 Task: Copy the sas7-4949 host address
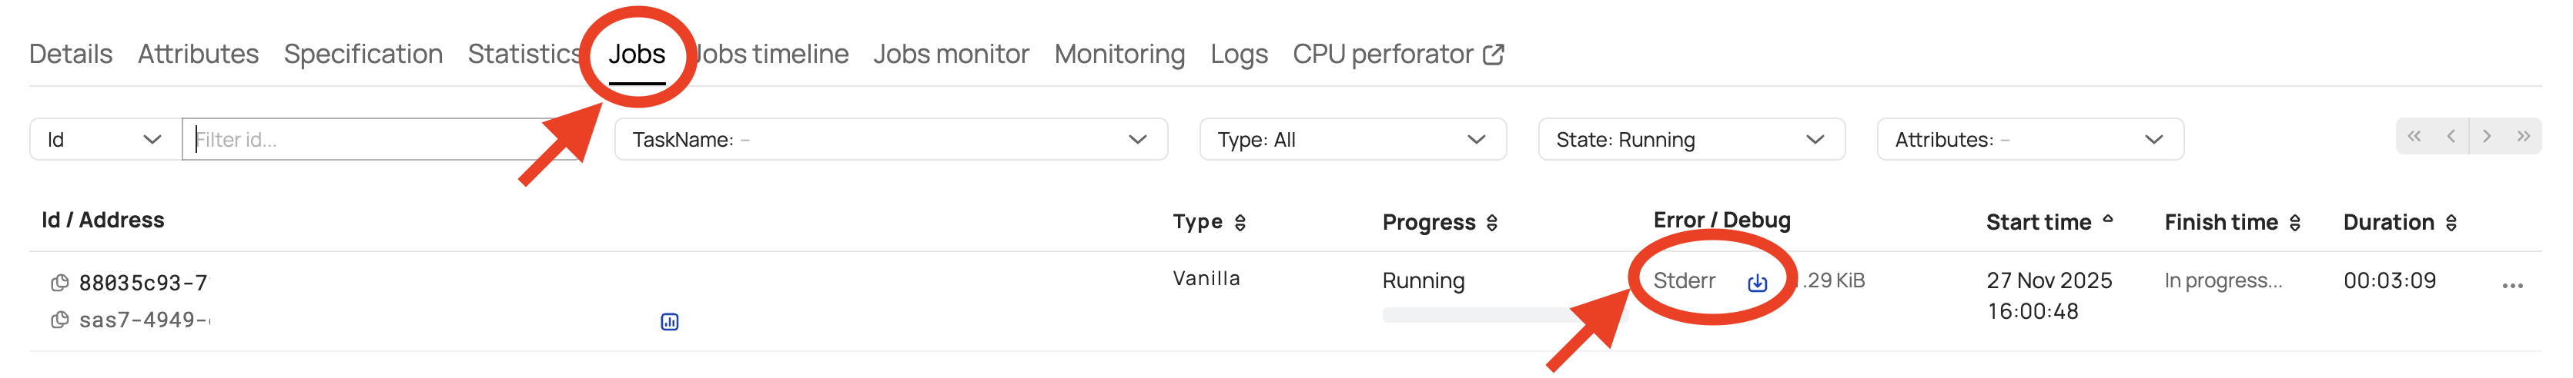[x=60, y=320]
